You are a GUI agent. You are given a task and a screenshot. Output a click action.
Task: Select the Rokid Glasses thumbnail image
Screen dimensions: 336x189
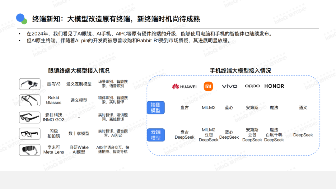pyautogui.click(x=30, y=100)
